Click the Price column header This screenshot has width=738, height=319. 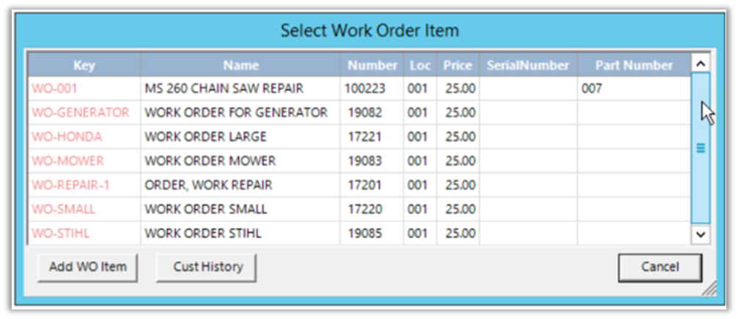tap(457, 65)
